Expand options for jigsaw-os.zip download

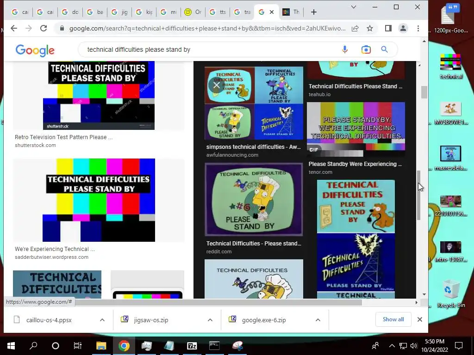click(210, 320)
